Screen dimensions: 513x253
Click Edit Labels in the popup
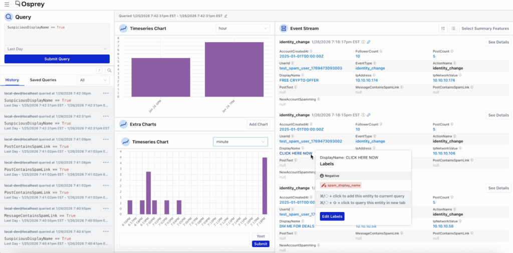[x=332, y=216]
